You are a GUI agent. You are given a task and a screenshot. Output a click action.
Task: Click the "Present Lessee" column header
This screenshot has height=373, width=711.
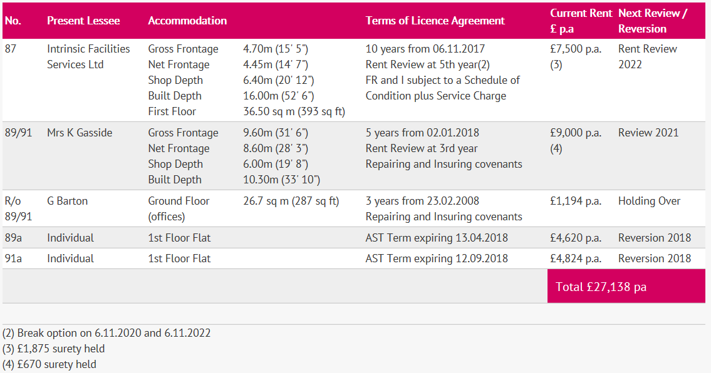83,21
